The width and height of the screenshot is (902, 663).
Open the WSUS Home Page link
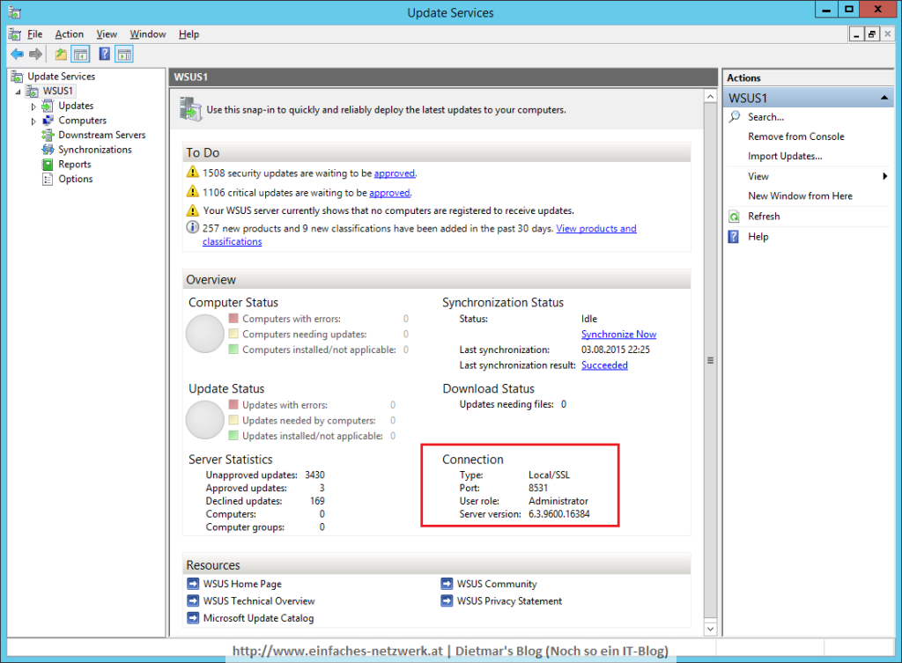tap(242, 584)
